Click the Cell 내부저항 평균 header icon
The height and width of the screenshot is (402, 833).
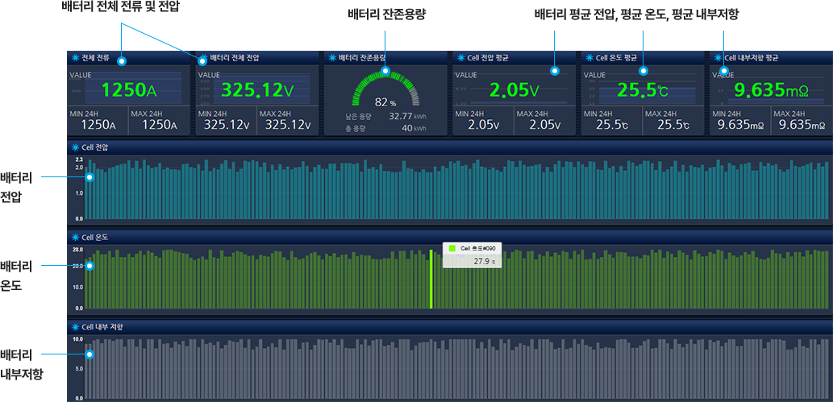pos(717,58)
